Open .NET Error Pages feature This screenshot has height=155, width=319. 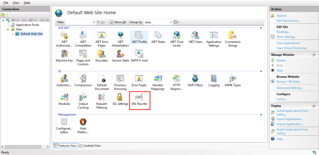tap(102, 39)
